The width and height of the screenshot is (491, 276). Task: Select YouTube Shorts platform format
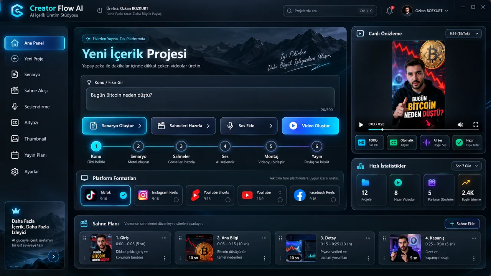tap(210, 195)
